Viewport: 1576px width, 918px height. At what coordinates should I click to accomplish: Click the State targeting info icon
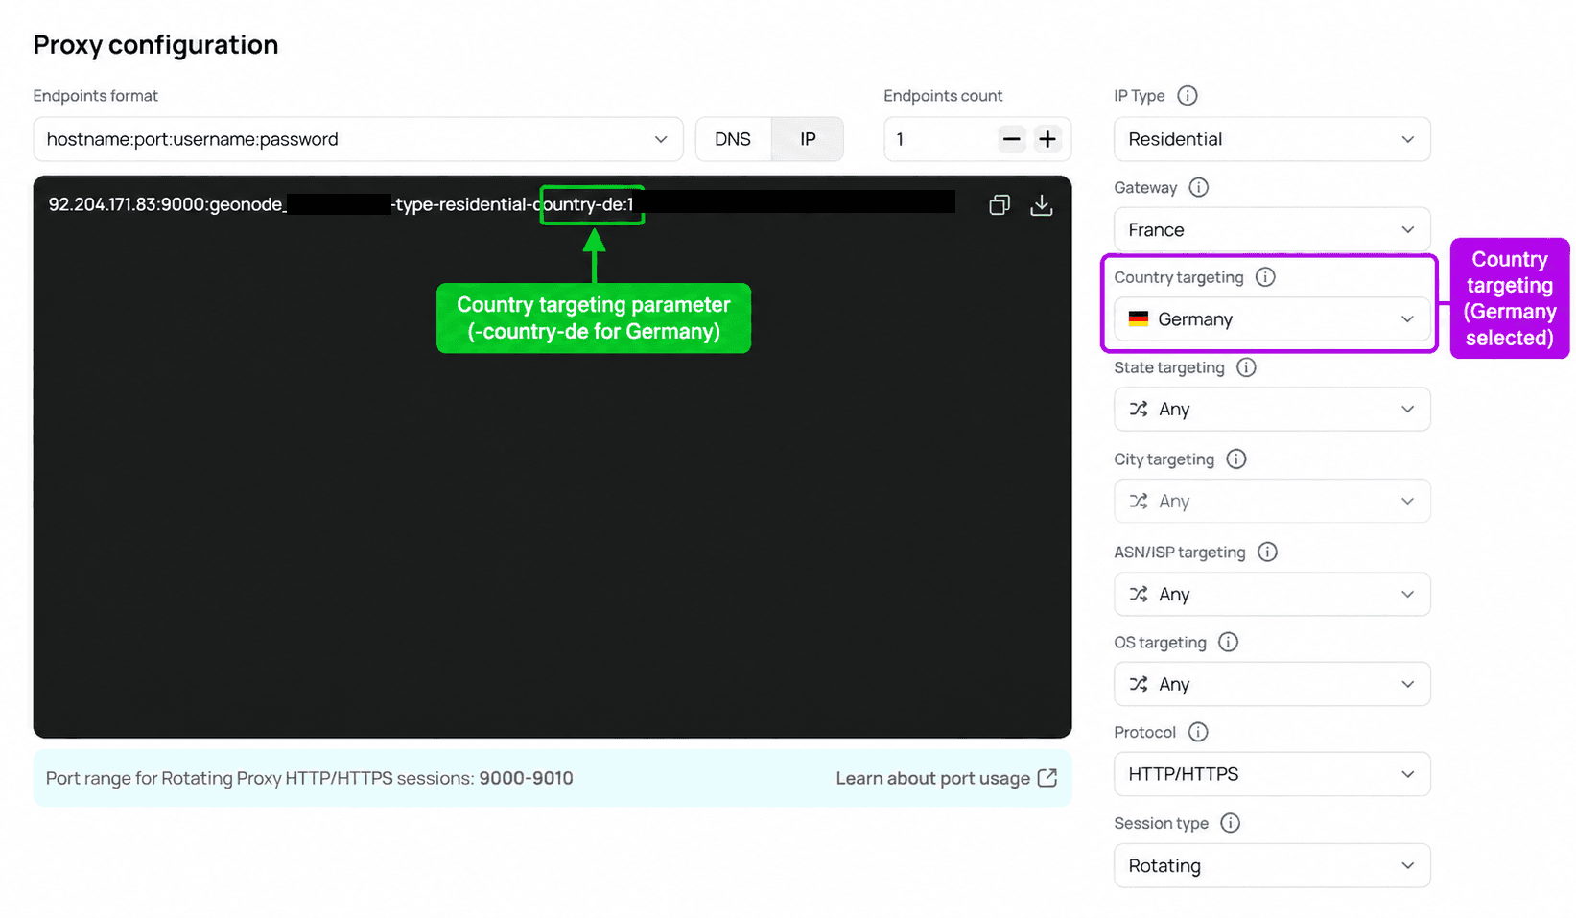(x=1246, y=367)
